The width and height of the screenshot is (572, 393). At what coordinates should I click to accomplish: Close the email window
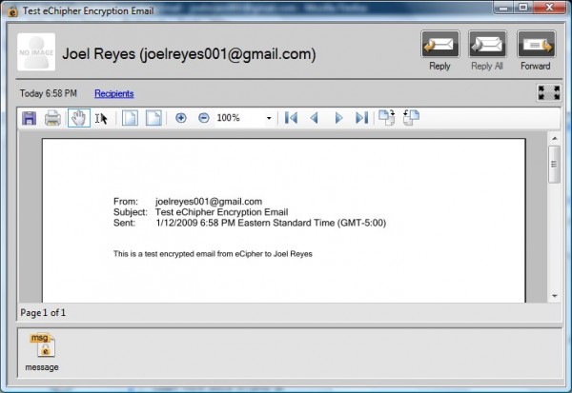coord(549,8)
